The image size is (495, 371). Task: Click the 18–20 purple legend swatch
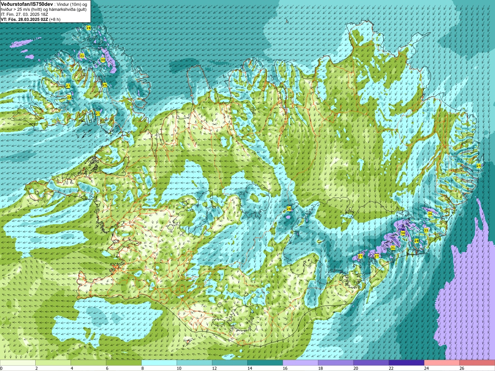pos(336,363)
